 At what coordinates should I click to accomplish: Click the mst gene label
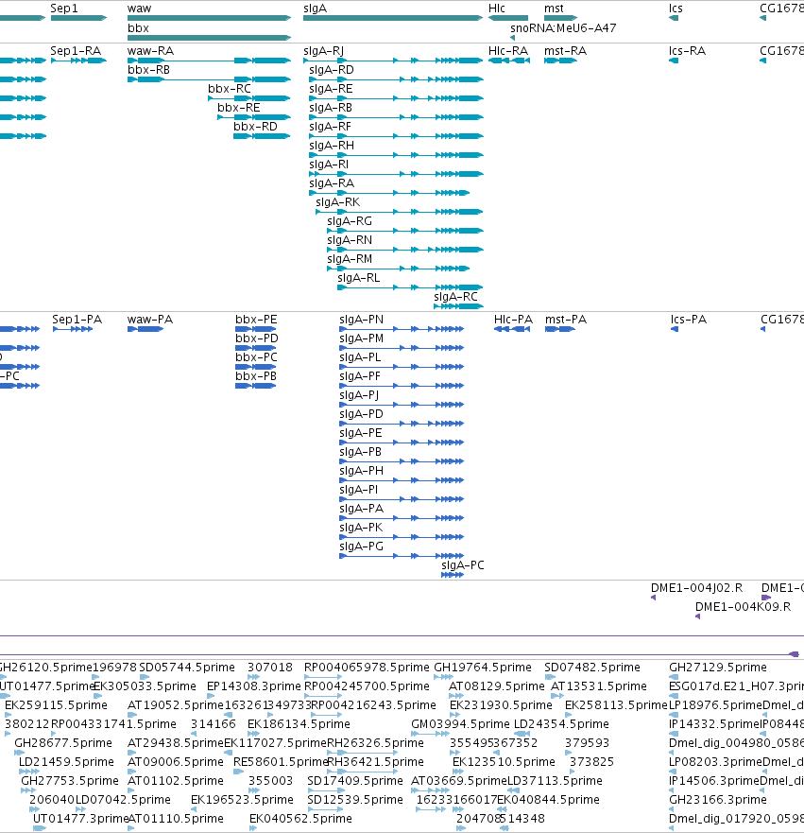[554, 9]
